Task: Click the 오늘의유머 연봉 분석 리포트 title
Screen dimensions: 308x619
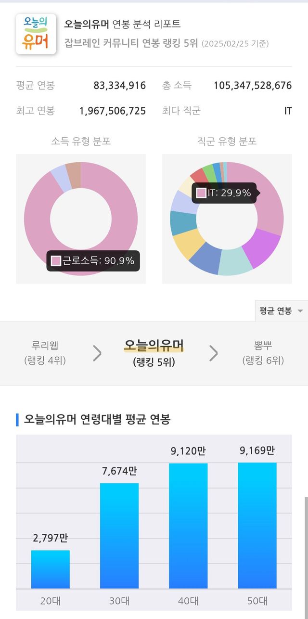Action: pyautogui.click(x=122, y=24)
